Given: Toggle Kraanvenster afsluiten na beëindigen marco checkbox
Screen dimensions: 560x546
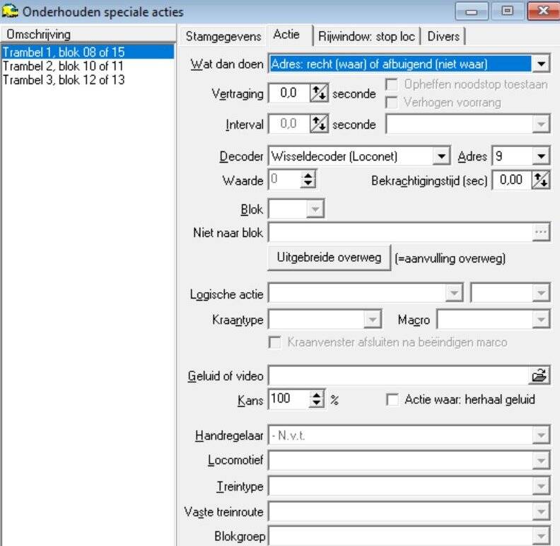Looking at the screenshot, I should pyautogui.click(x=274, y=342).
